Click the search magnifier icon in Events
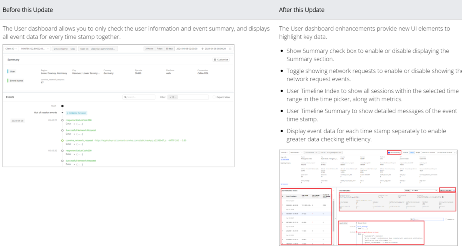This screenshot has height=248, width=462. (x=126, y=97)
